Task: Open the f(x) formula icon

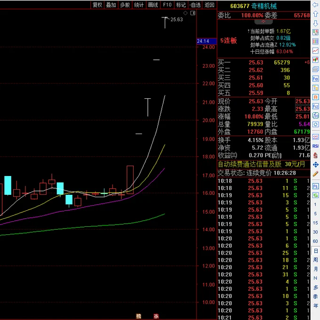Action: pyautogui.click(x=315, y=115)
